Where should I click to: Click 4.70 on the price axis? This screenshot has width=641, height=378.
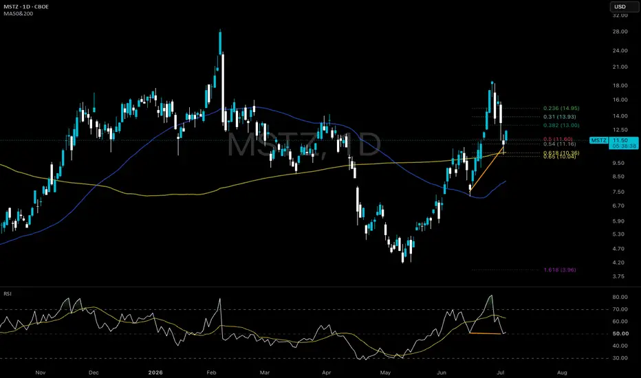pos(618,249)
